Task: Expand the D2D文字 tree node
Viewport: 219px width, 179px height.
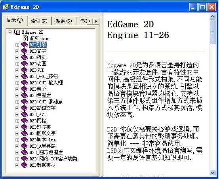Action: pyautogui.click(x=17, y=51)
